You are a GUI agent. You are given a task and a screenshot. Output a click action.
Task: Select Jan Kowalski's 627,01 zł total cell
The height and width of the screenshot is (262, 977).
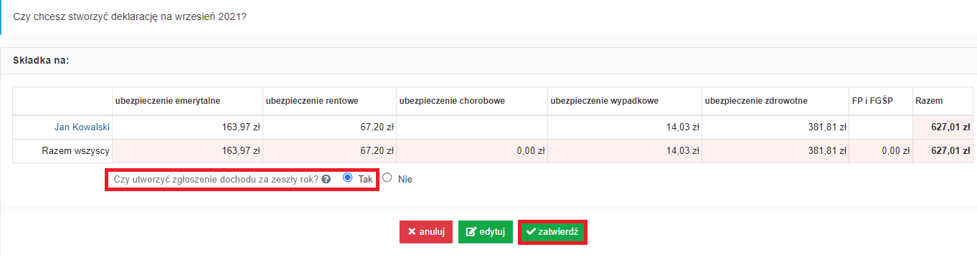click(943, 127)
